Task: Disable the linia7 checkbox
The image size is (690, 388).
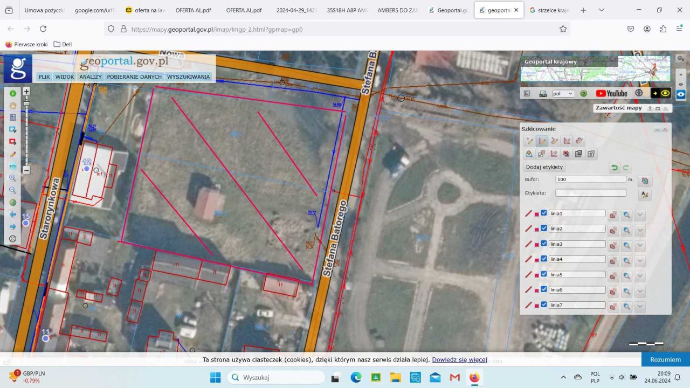Action: [x=544, y=305]
